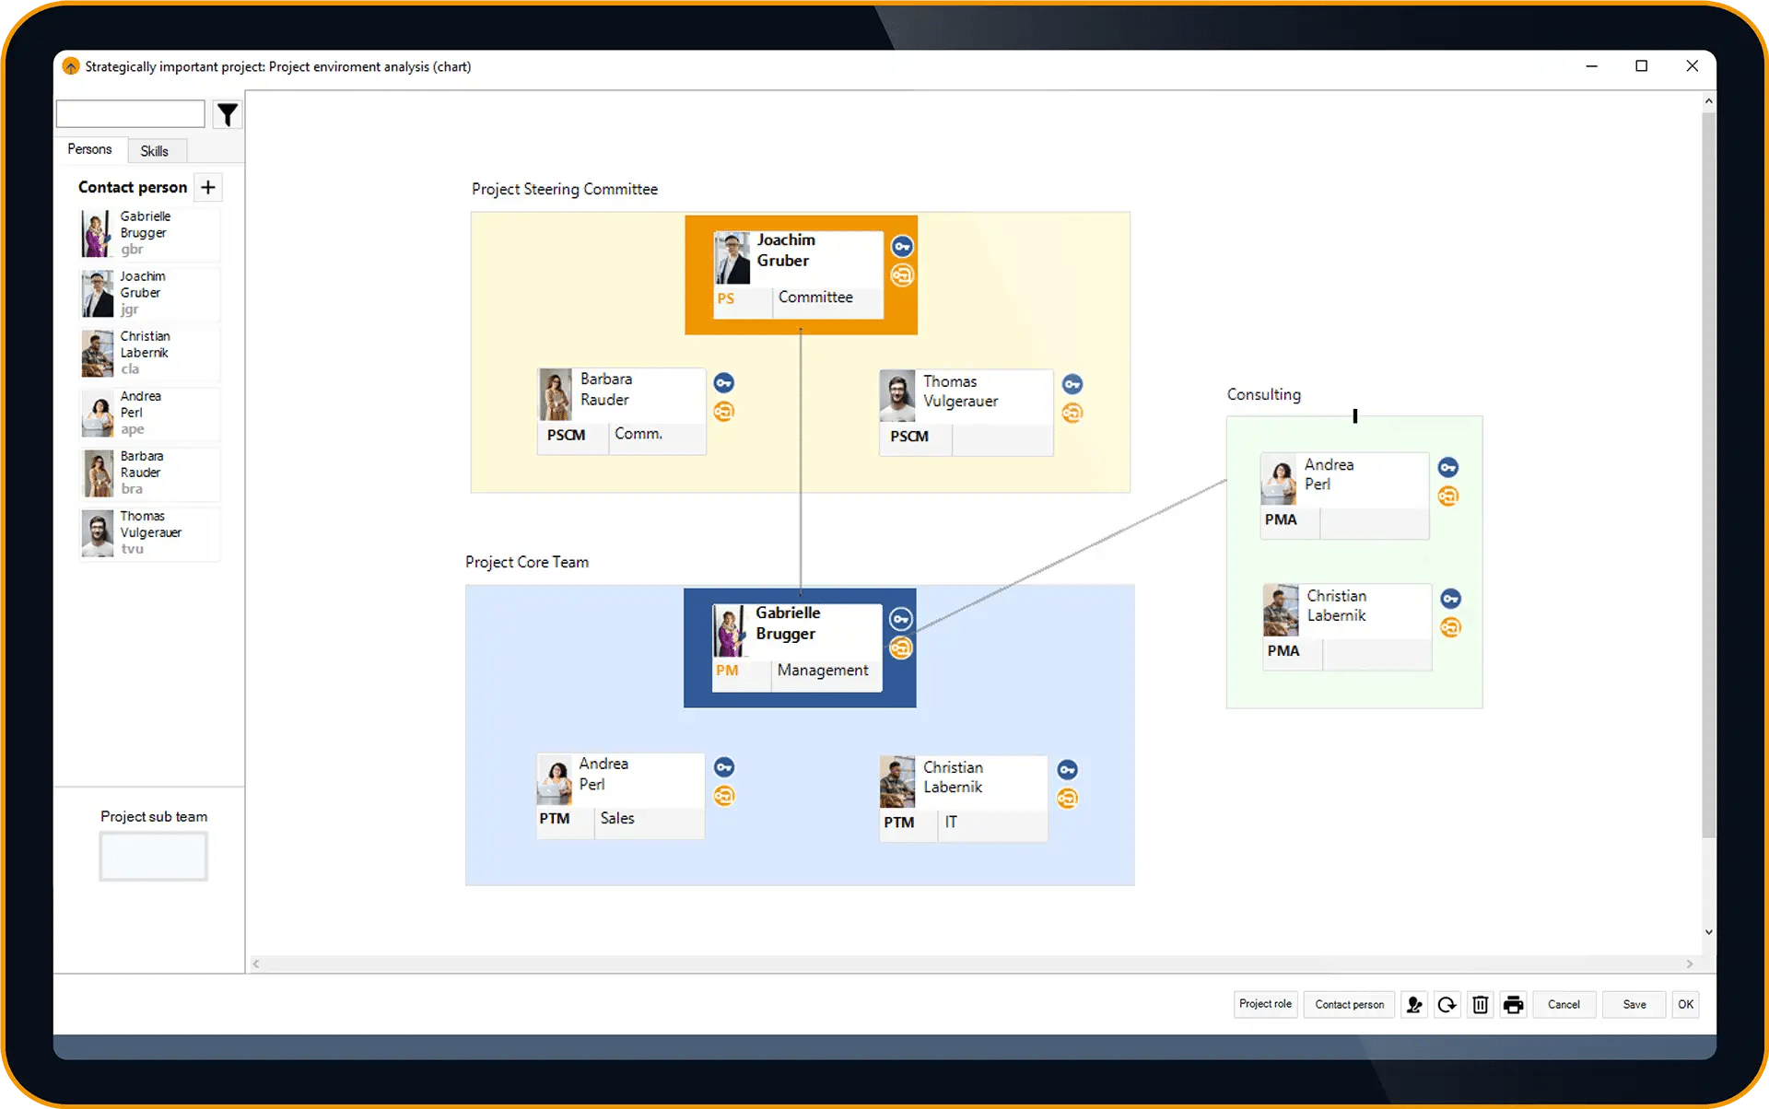Click orange link icon next to Barbara Rauder
This screenshot has height=1109, width=1769.
pyautogui.click(x=724, y=412)
